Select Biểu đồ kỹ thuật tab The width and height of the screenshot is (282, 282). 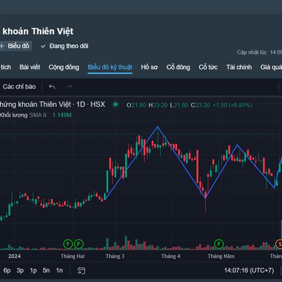110,67
